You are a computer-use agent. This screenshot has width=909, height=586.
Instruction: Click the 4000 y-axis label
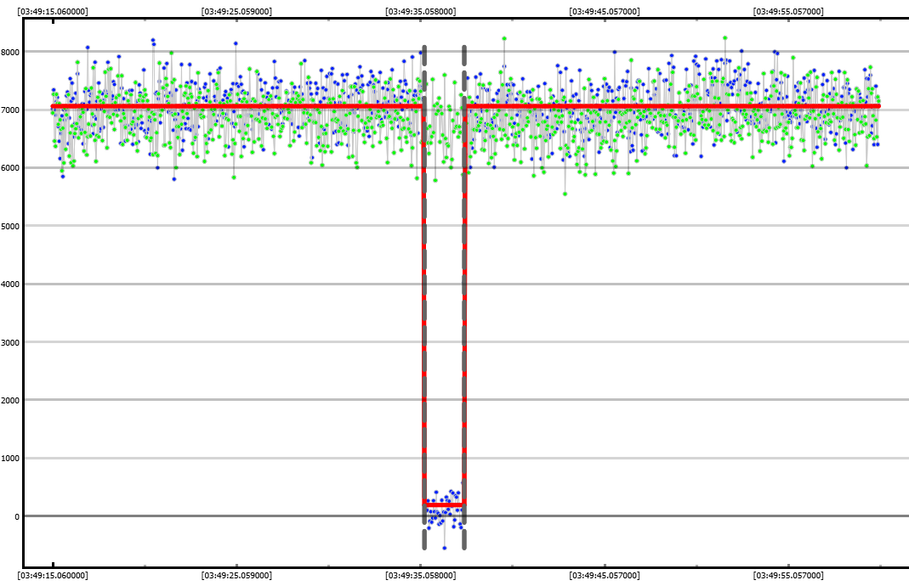[x=10, y=285]
